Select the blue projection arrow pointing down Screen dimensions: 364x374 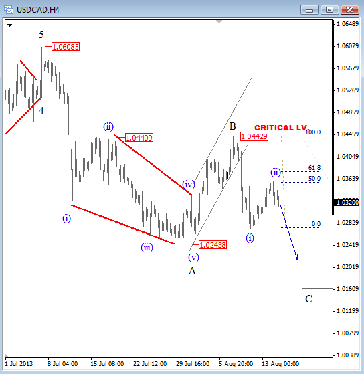289,232
